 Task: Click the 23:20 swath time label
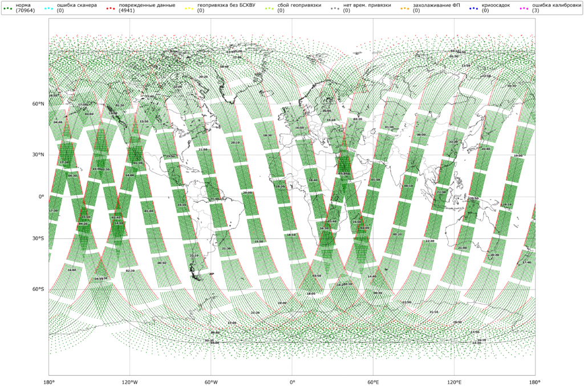click(182, 205)
